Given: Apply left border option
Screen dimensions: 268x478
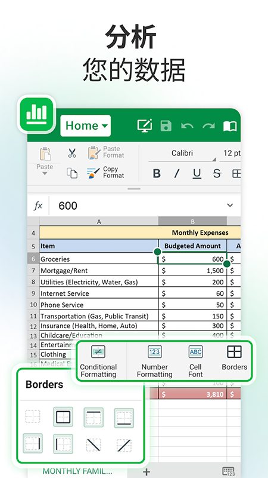Looking at the screenshot, I should point(63,444).
